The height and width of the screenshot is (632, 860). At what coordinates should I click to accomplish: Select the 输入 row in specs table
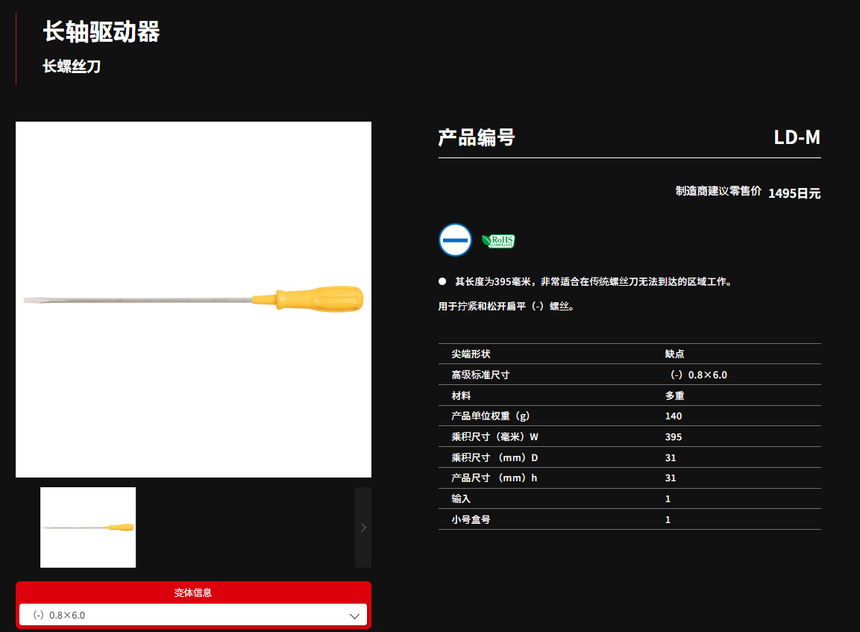click(x=630, y=498)
